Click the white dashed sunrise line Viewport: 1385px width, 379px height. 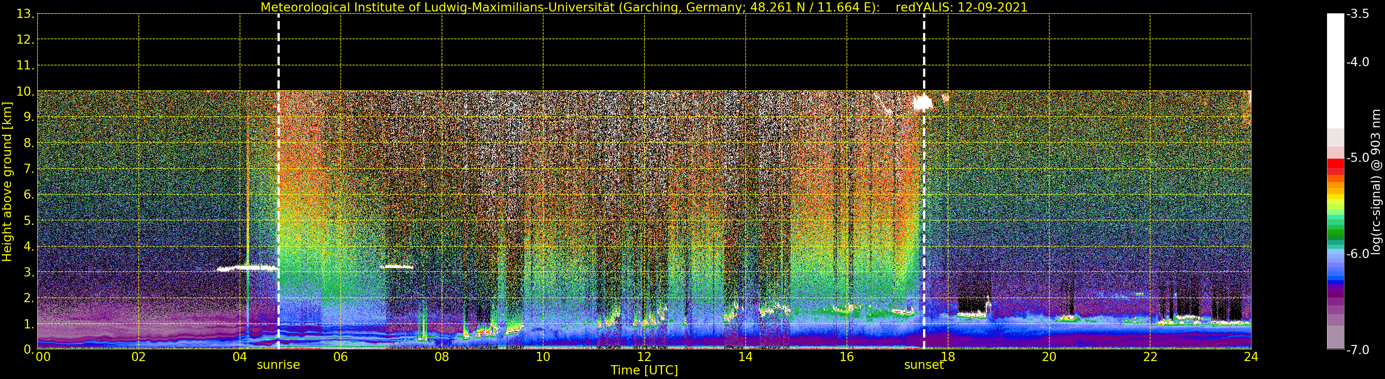pyautogui.click(x=278, y=181)
